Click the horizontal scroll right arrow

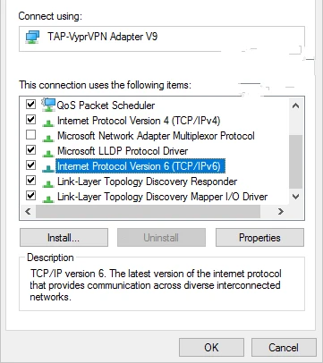point(281,212)
